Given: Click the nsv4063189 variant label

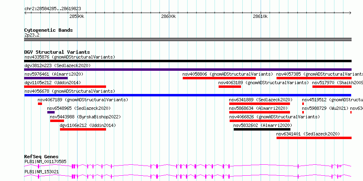Looking at the screenshot, I should point(263,83).
